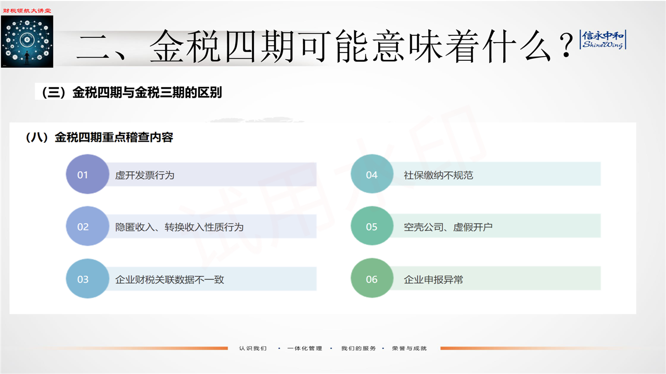Click the ShineWing 信永中和 logo
The height and width of the screenshot is (374, 666).
[x=603, y=39]
